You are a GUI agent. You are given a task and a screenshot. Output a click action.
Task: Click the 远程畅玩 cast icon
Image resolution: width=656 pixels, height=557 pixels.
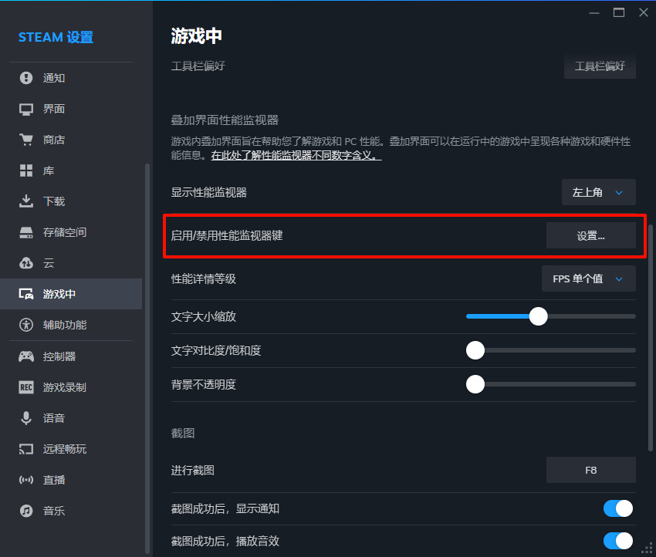[26, 449]
